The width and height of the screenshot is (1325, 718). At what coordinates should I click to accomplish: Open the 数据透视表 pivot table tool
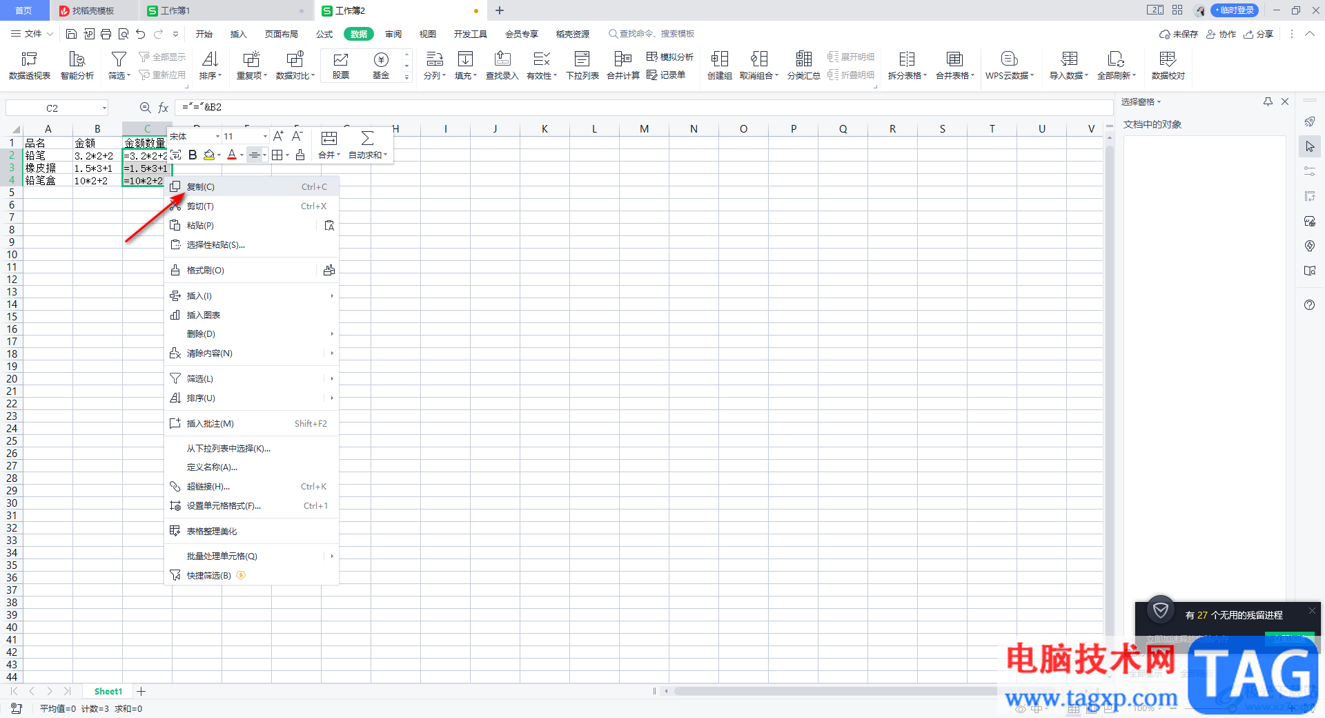[x=29, y=66]
